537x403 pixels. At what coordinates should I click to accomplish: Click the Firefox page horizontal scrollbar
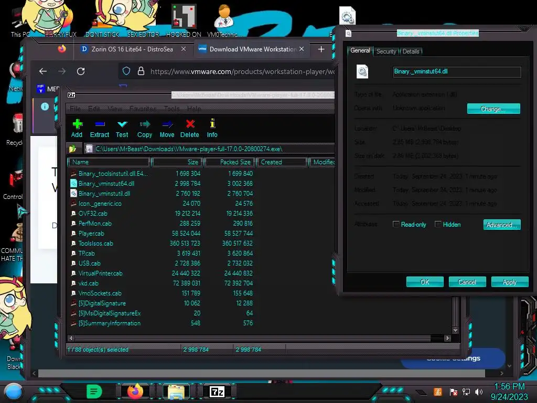pos(262,373)
